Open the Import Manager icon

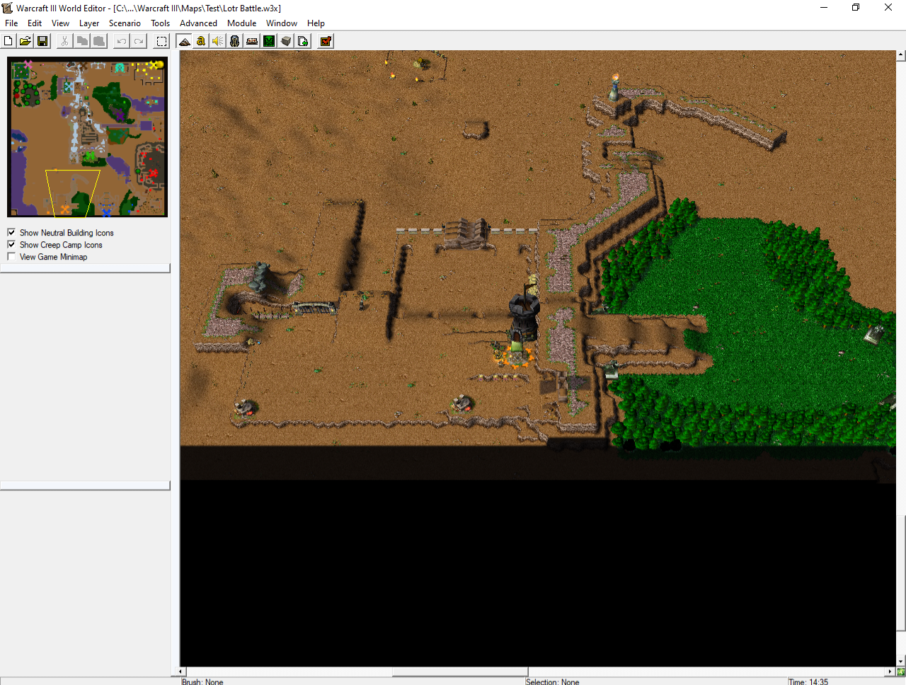pyautogui.click(x=303, y=41)
